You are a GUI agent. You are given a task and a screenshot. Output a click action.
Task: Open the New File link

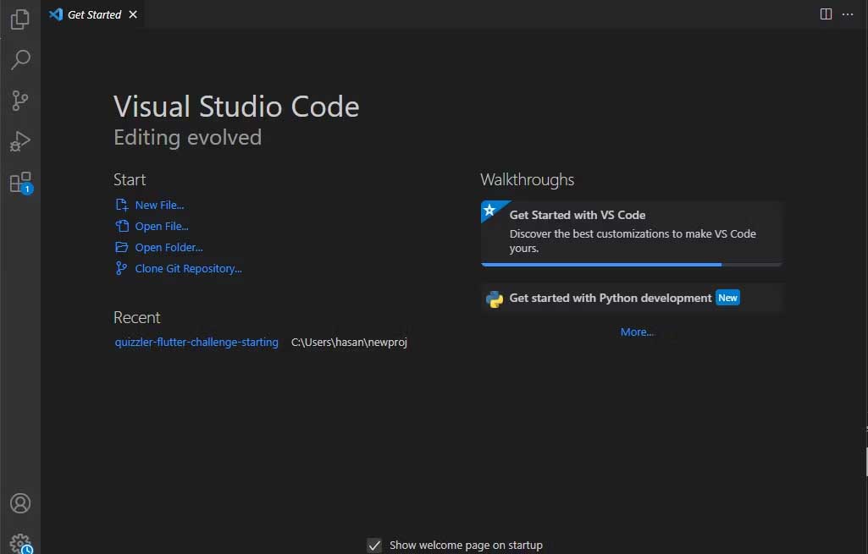pyautogui.click(x=159, y=205)
